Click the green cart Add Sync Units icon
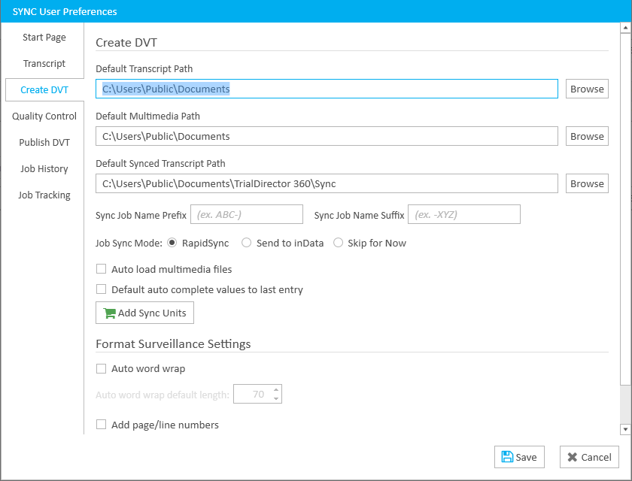 110,313
